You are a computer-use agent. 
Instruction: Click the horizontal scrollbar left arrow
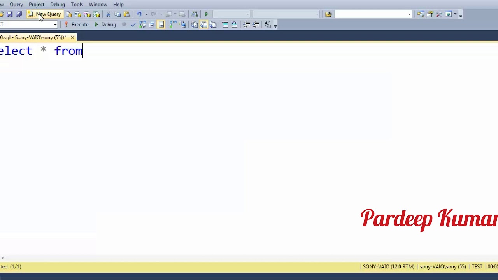coord(2,258)
